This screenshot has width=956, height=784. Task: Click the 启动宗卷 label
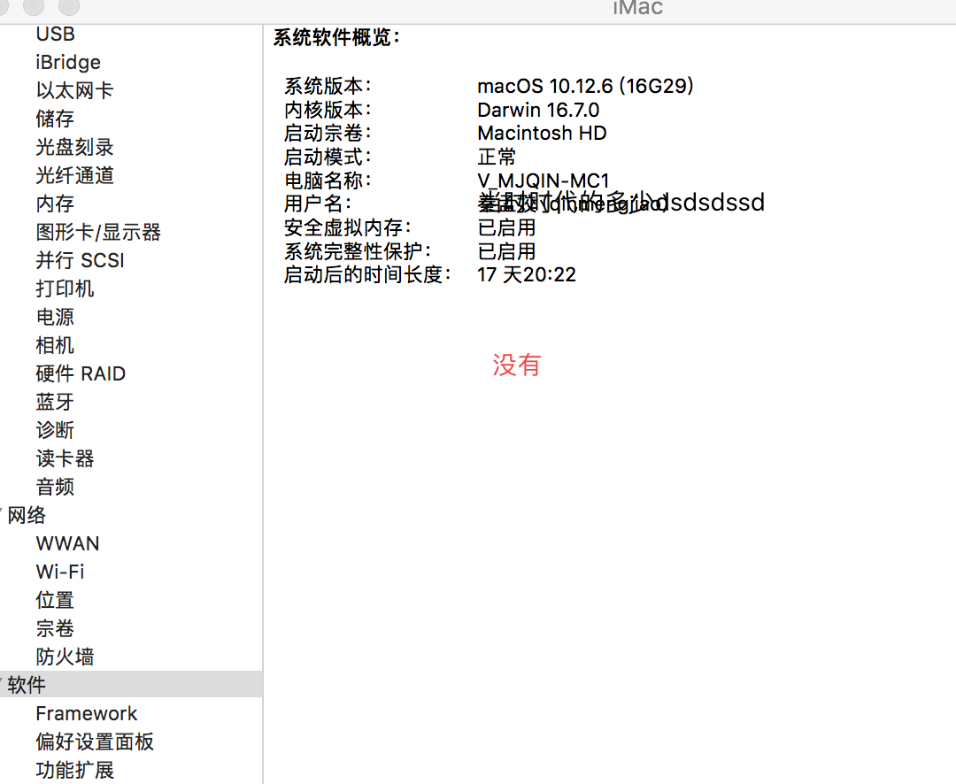(328, 133)
